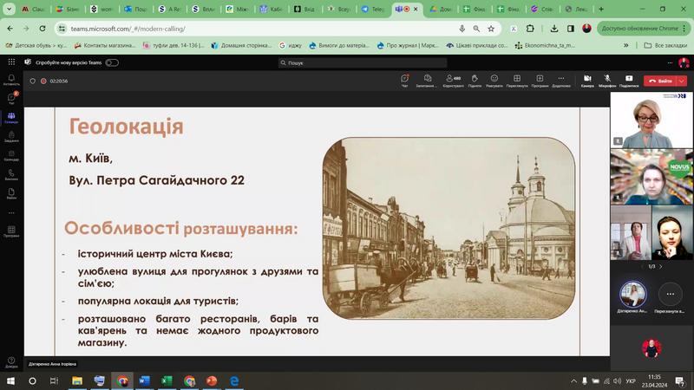Open the Teams app launcher grid
This screenshot has width=694, height=390.
click(x=11, y=62)
